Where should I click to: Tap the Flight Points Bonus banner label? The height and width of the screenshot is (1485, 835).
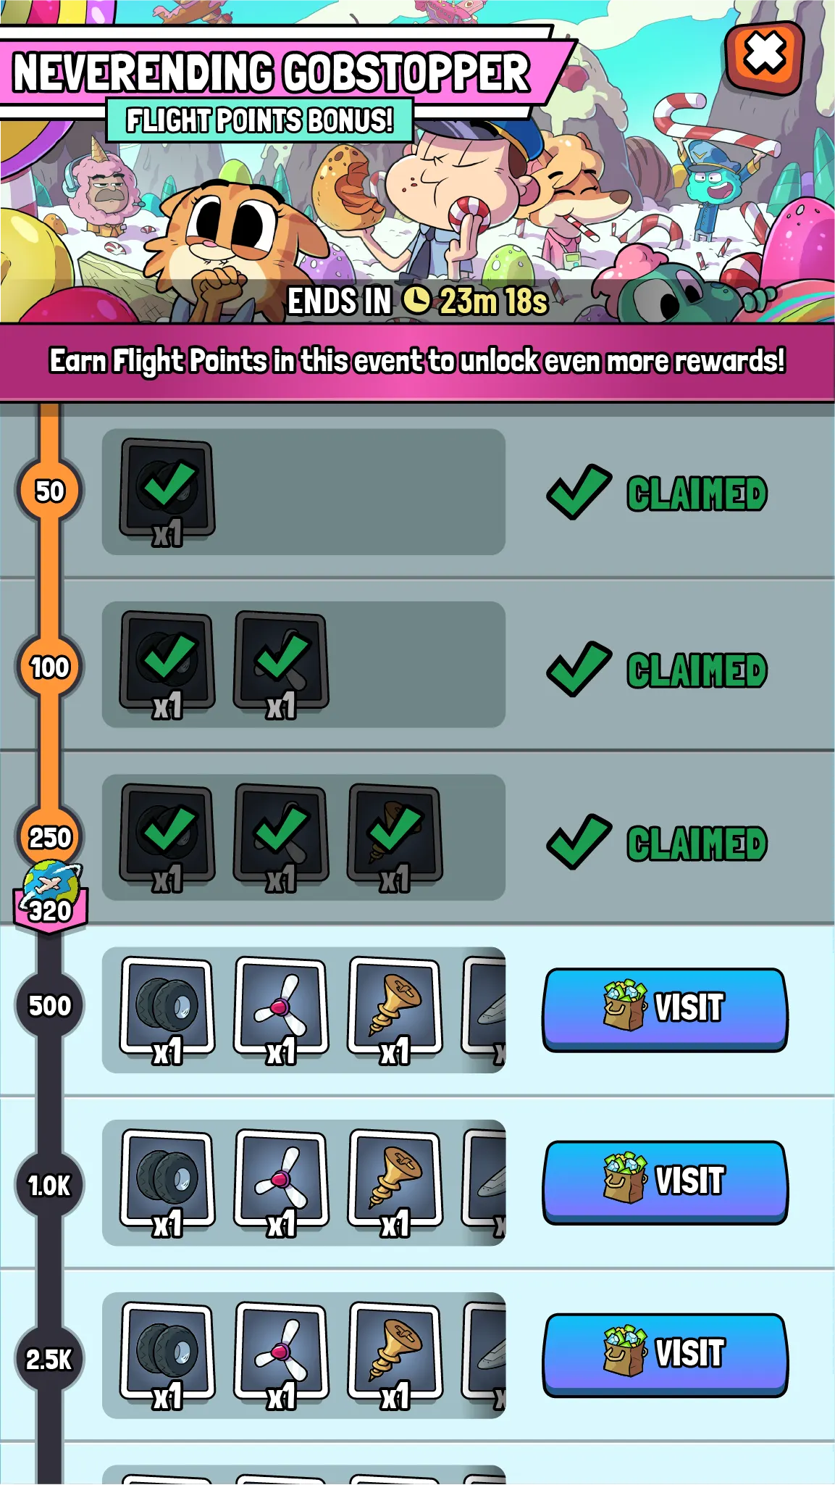(x=260, y=120)
